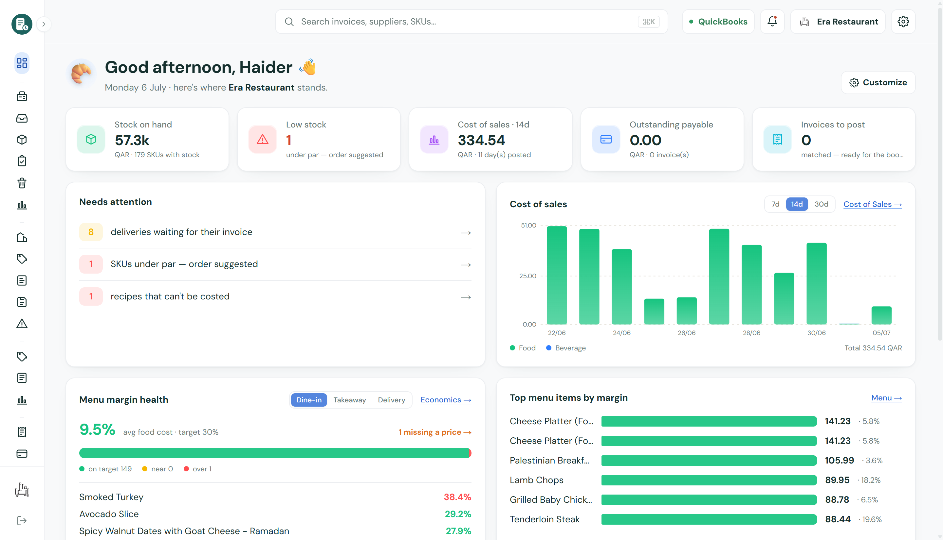
Task: Click the Era logo in the sidebar
Action: pos(22,490)
